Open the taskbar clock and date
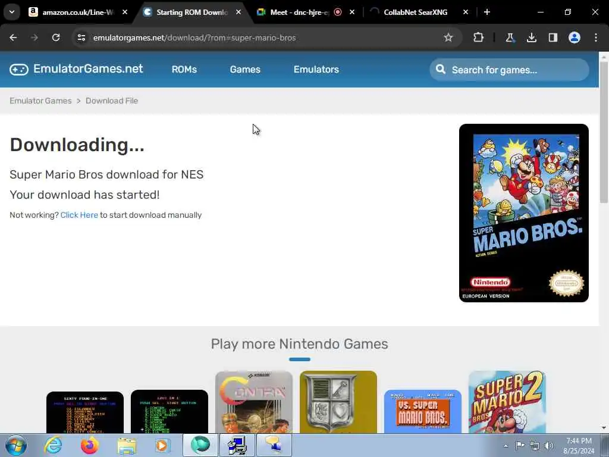The image size is (609, 457). click(579, 446)
